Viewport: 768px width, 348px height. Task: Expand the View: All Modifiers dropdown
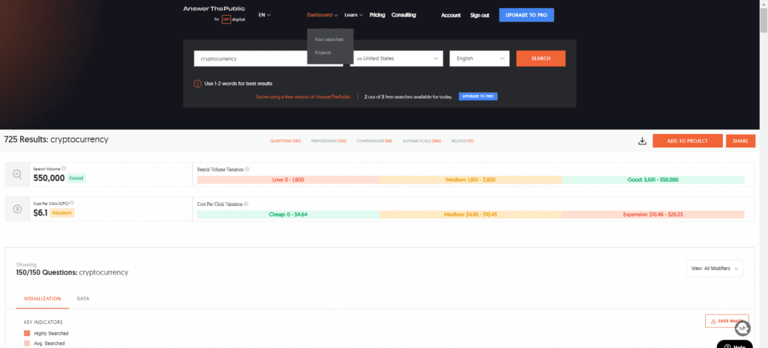[x=715, y=268]
